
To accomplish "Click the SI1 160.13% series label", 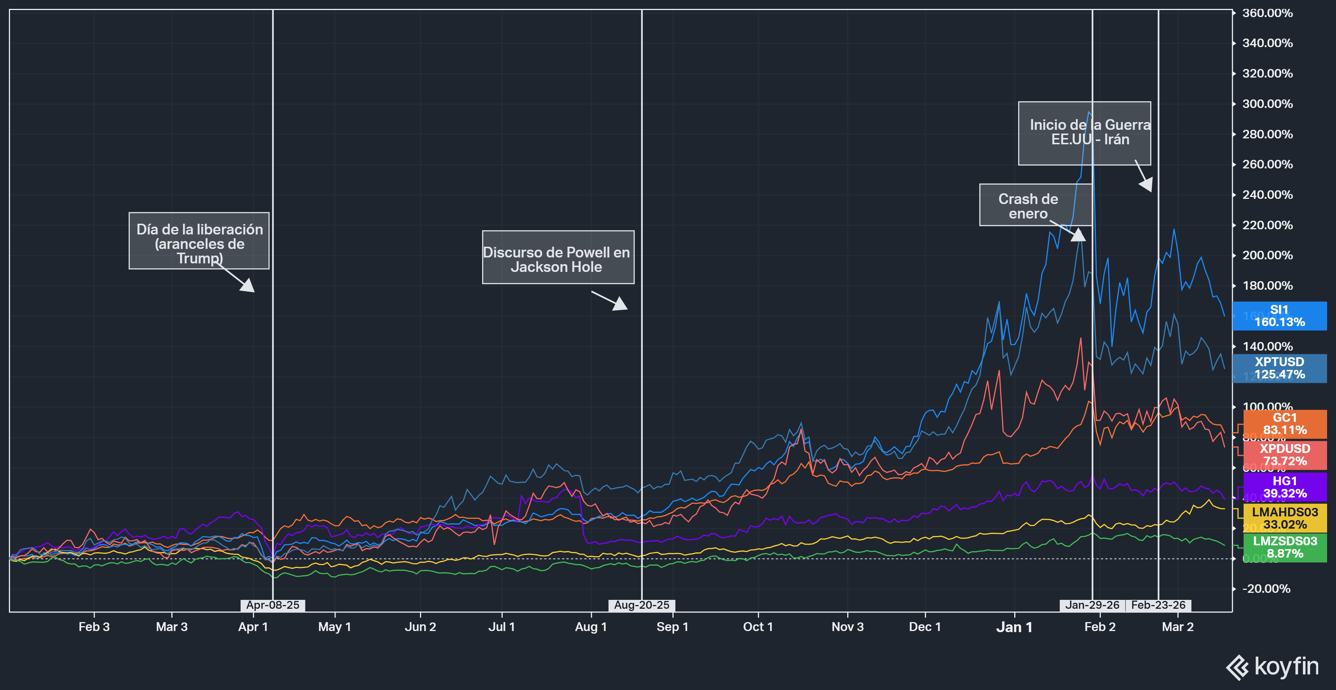I will tap(1279, 316).
